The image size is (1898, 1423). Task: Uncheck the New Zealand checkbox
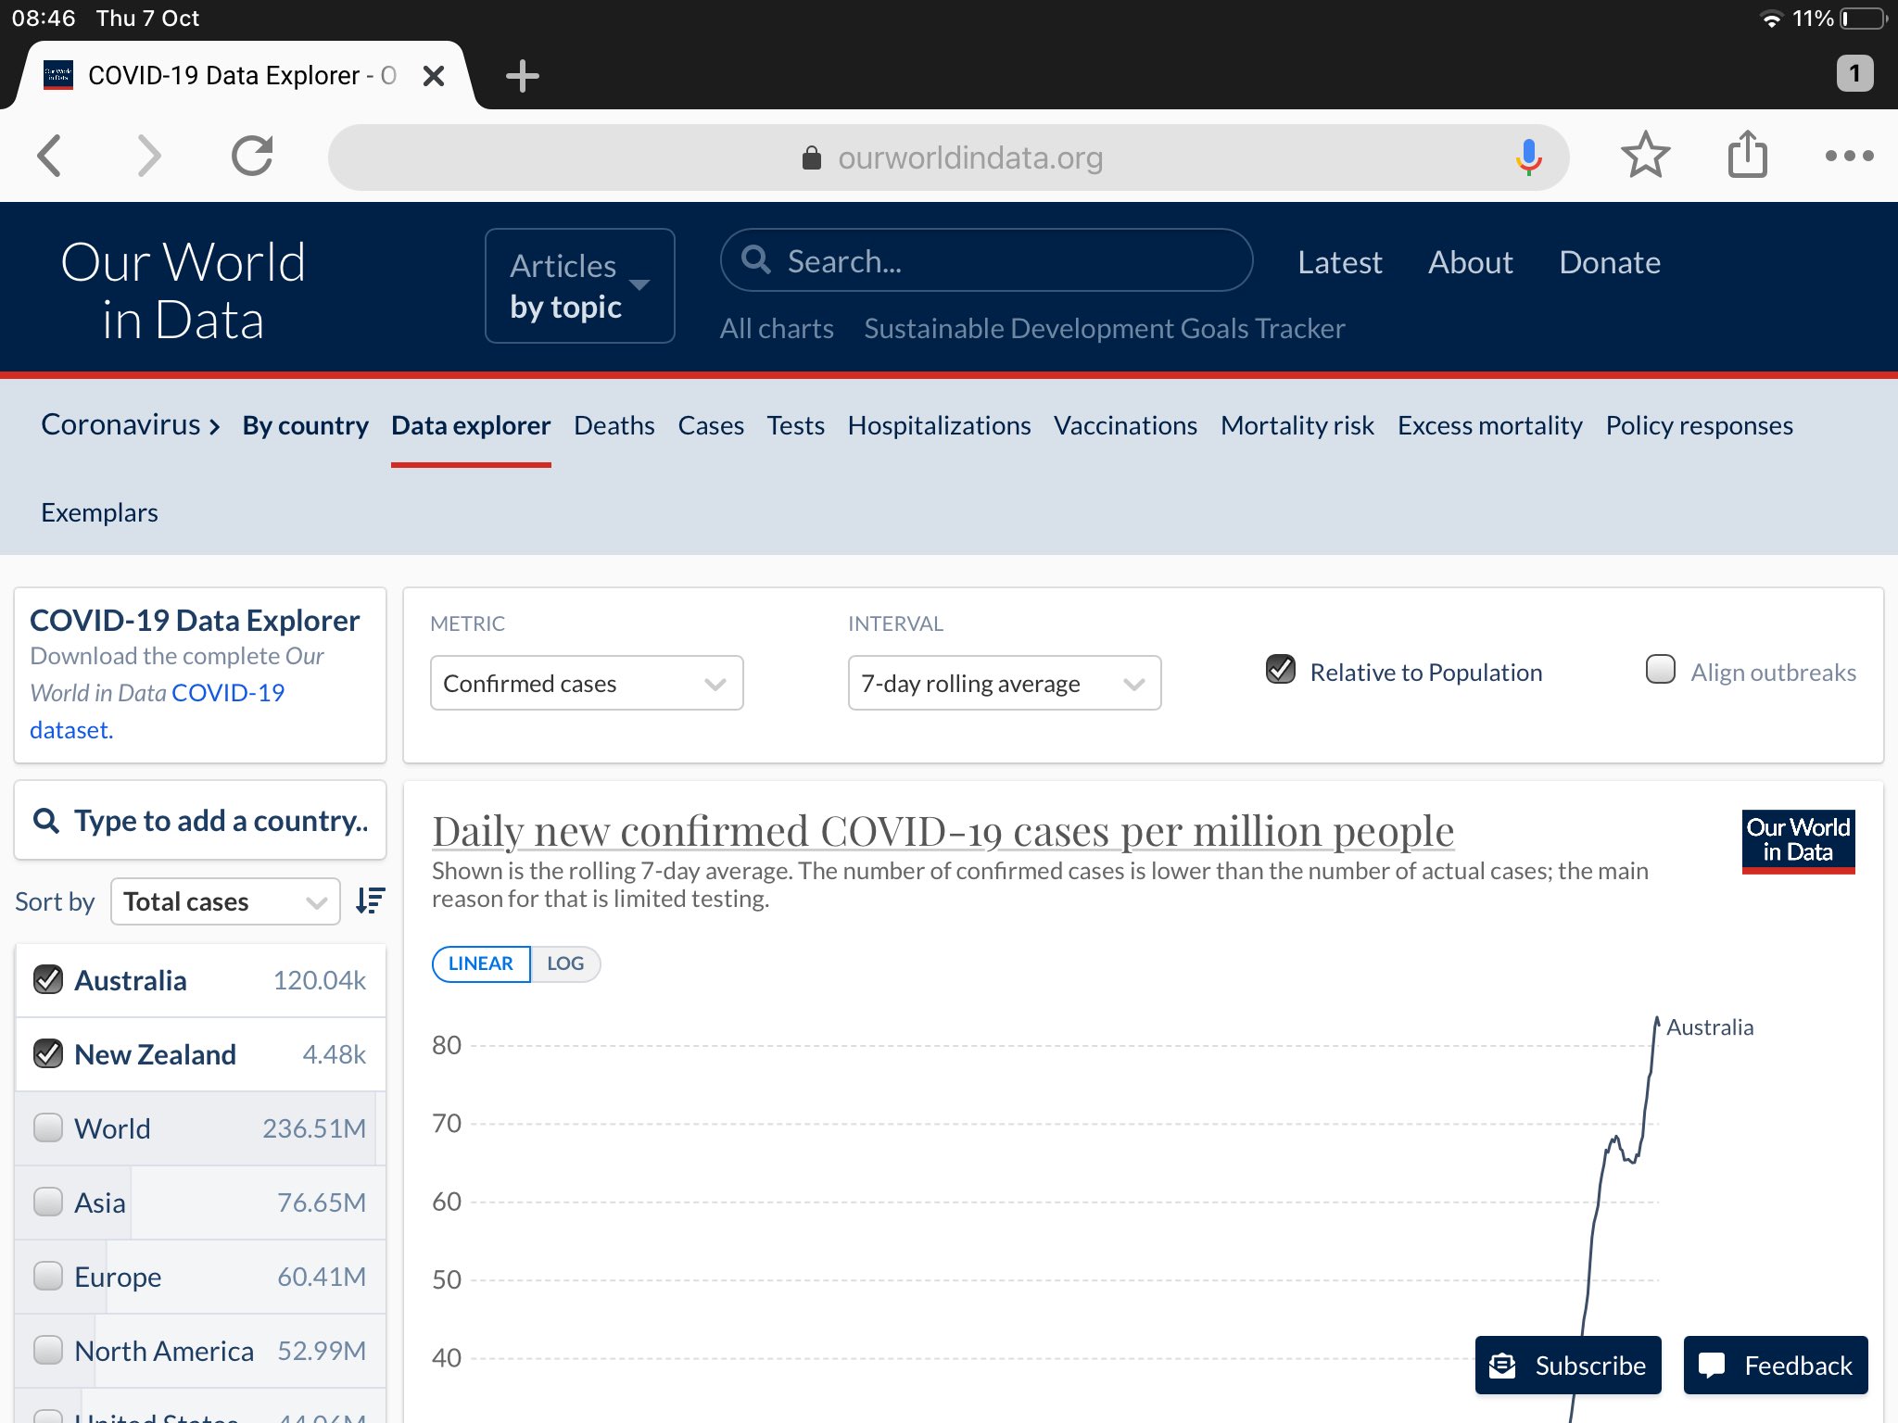pyautogui.click(x=48, y=1053)
